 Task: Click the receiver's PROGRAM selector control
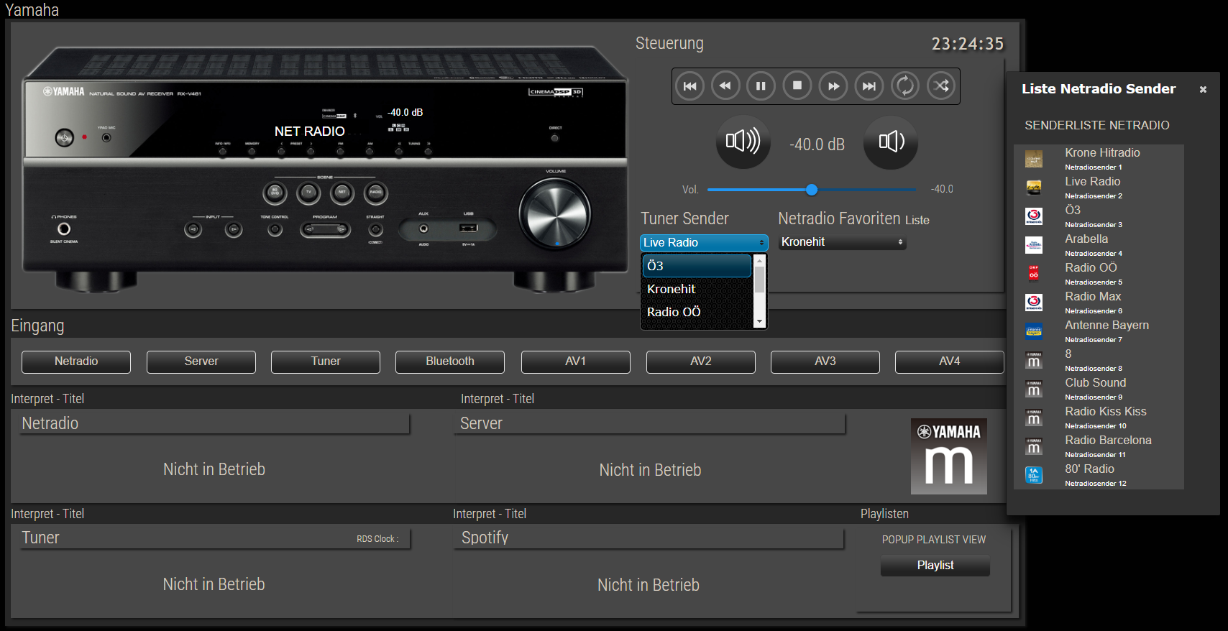[326, 230]
